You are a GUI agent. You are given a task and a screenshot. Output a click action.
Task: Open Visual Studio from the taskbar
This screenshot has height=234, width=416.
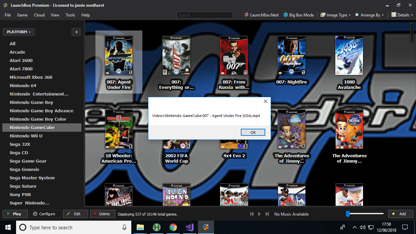click(190, 227)
